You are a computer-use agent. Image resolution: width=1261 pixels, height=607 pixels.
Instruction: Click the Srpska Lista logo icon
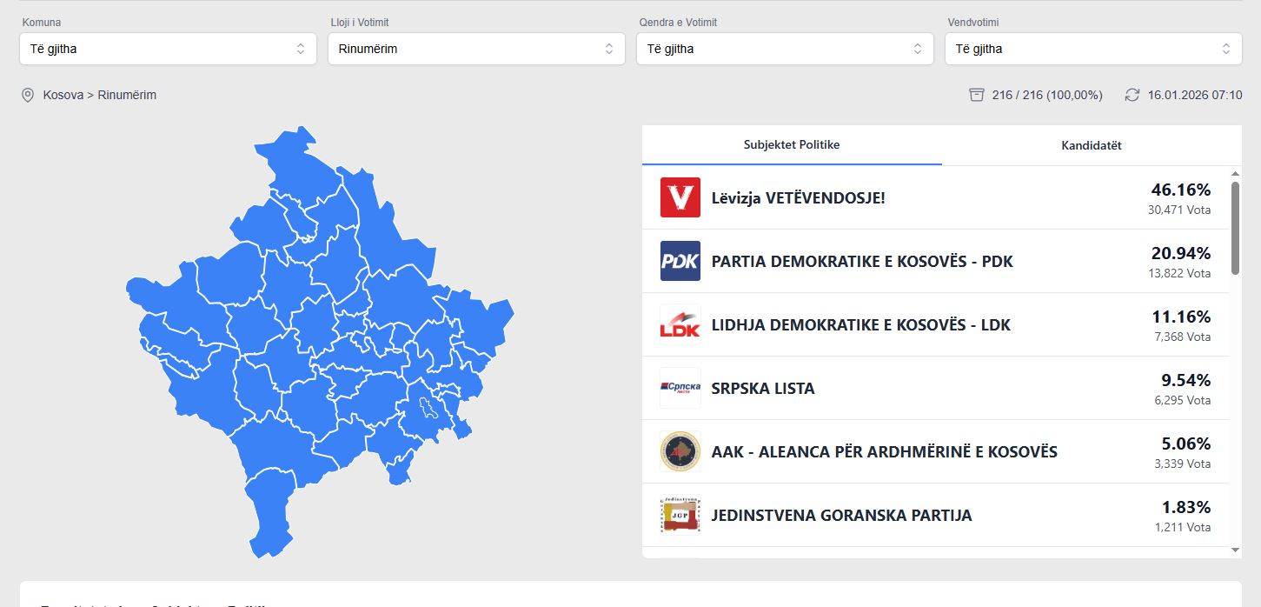pyautogui.click(x=680, y=388)
